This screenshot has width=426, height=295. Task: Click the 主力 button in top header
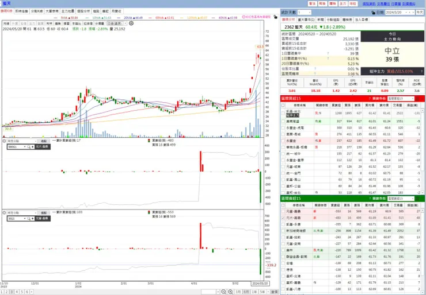[x=344, y=4]
